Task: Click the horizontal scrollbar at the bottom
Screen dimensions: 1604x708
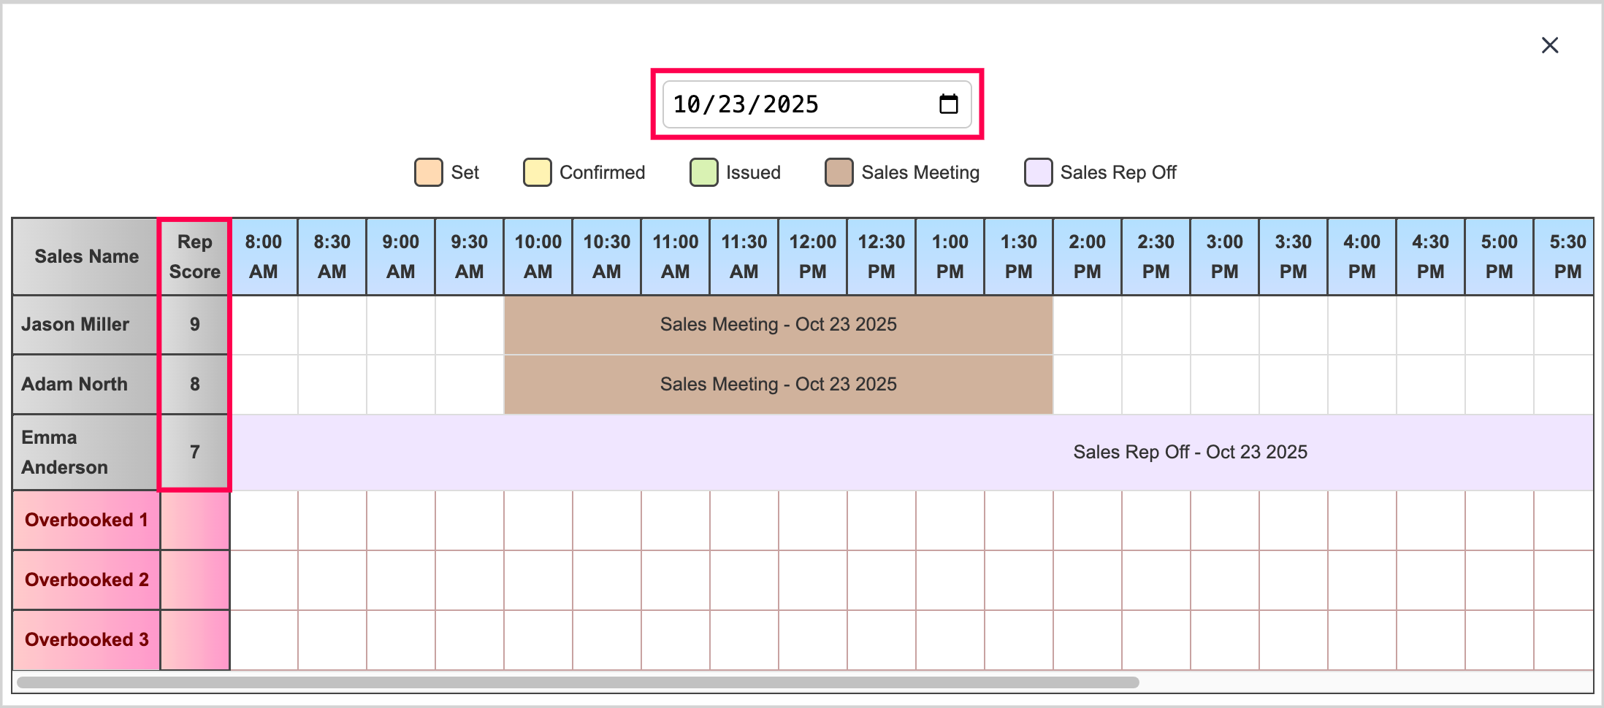Action: [x=577, y=682]
